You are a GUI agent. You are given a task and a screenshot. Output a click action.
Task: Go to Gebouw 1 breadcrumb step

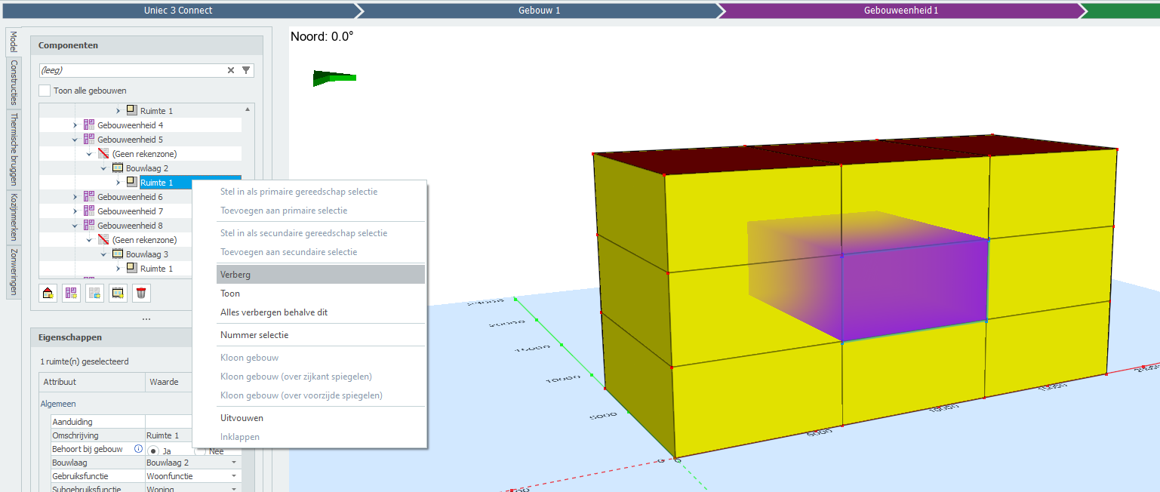pos(539,11)
